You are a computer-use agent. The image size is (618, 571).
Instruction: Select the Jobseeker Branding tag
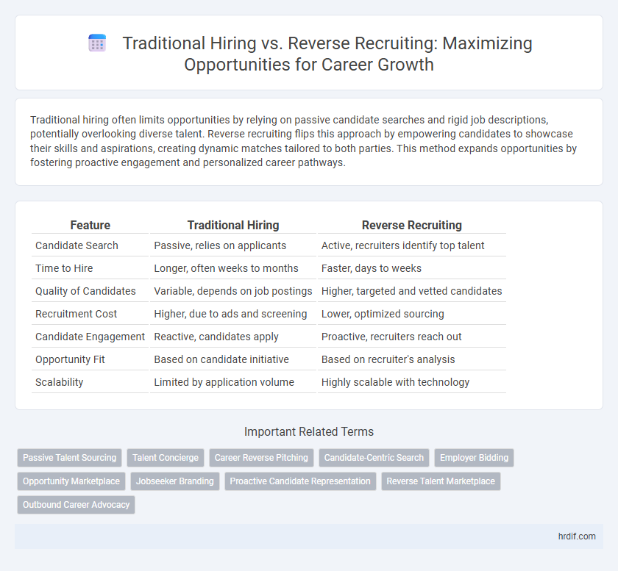point(175,481)
